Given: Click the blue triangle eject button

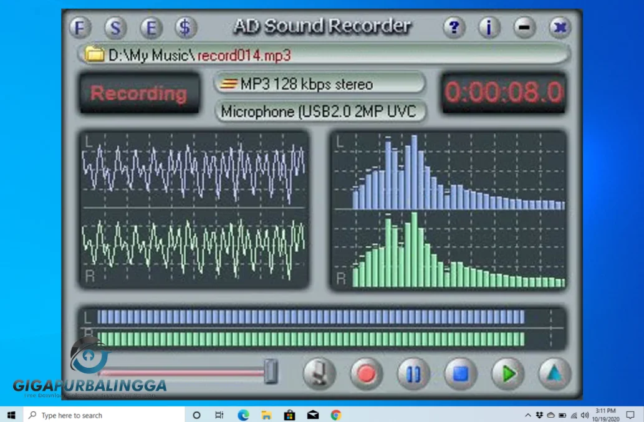Looking at the screenshot, I should click(x=554, y=374).
